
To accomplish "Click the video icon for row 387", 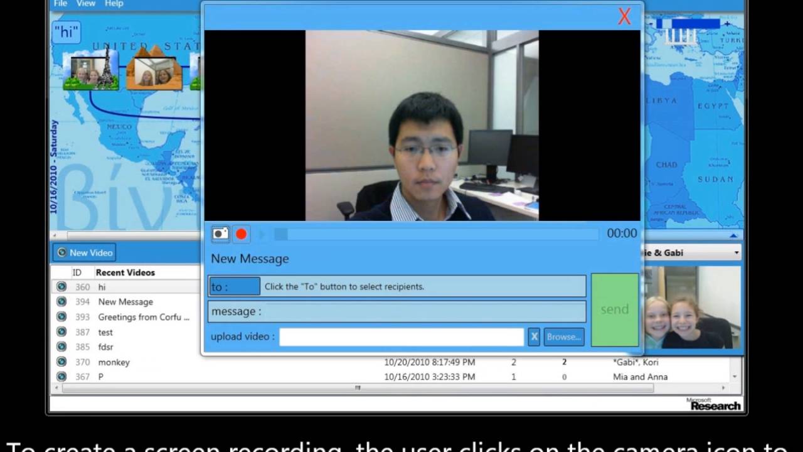I will (x=61, y=332).
